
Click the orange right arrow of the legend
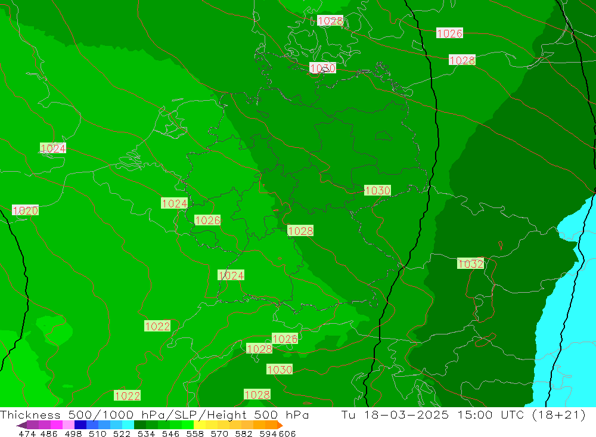click(x=280, y=425)
